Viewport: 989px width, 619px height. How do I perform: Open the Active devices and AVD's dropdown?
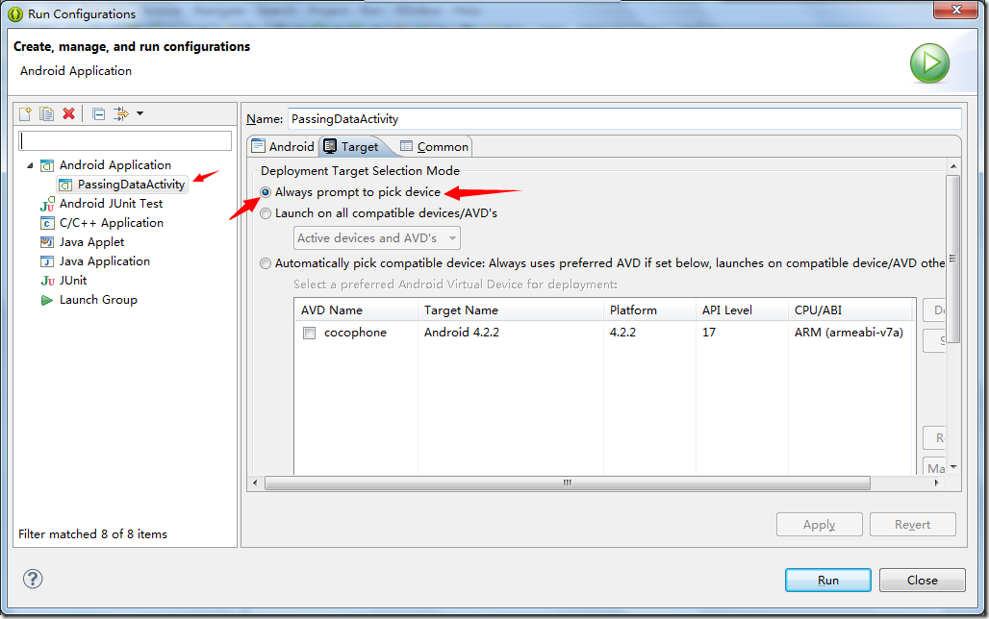pyautogui.click(x=376, y=238)
